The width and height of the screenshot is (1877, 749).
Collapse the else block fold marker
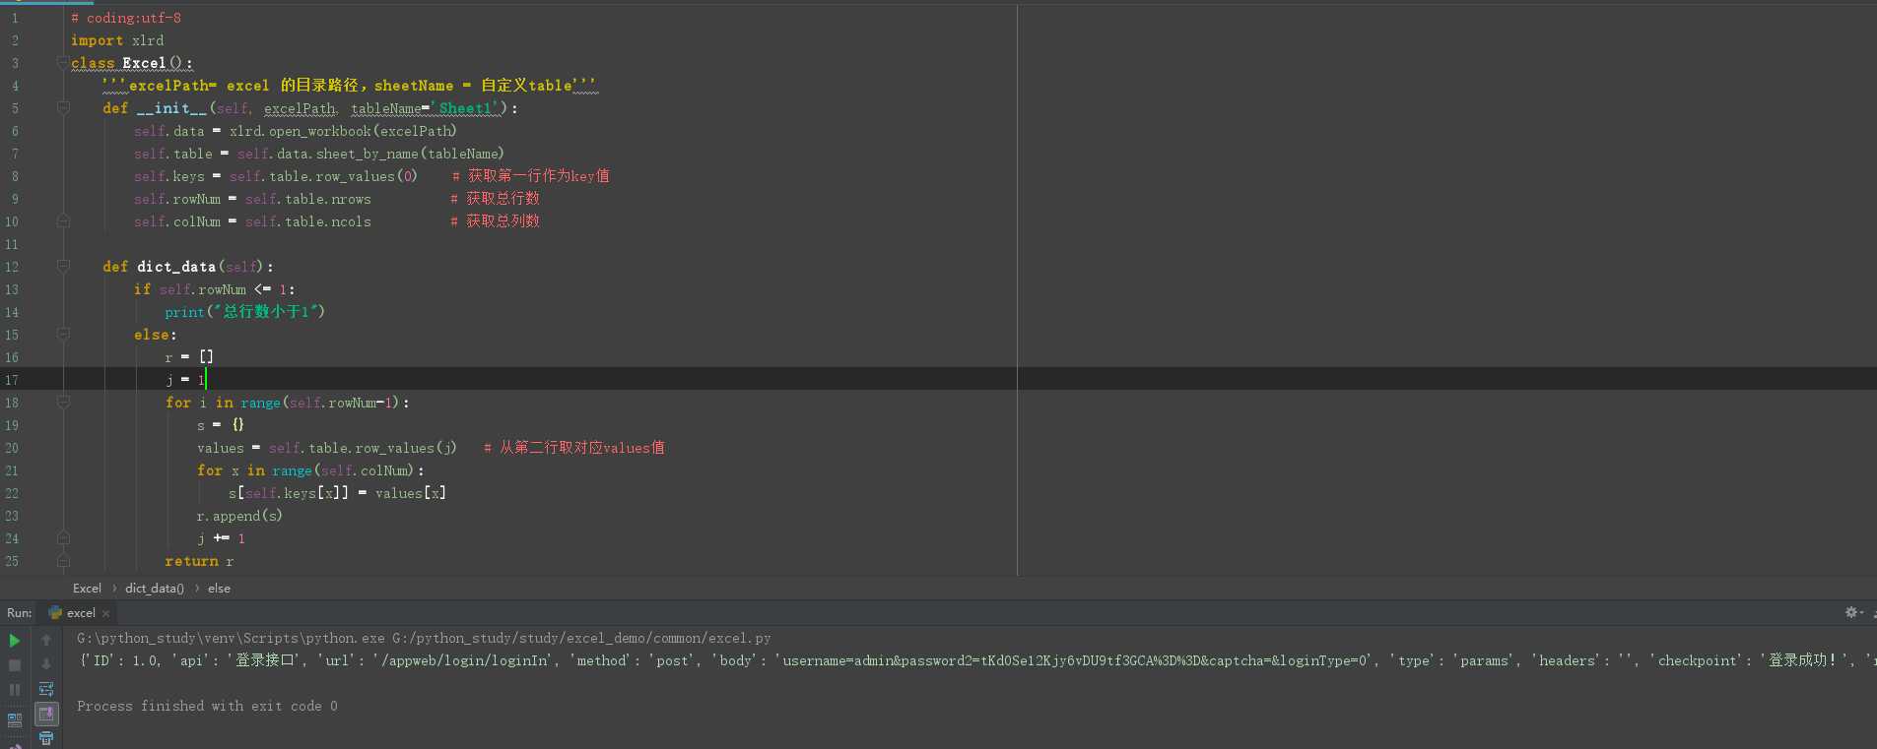click(63, 335)
